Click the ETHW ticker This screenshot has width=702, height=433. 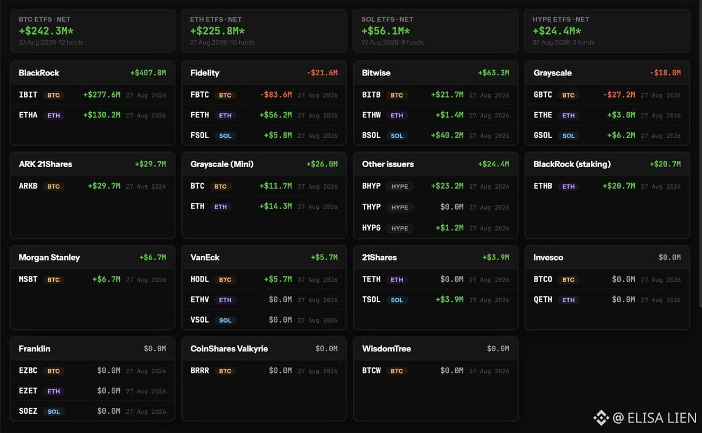coord(371,115)
